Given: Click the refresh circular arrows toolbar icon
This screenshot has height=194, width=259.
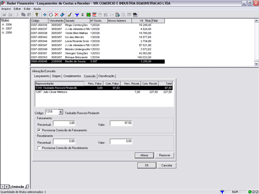Looking at the screenshot, I should pyautogui.click(x=51, y=15).
